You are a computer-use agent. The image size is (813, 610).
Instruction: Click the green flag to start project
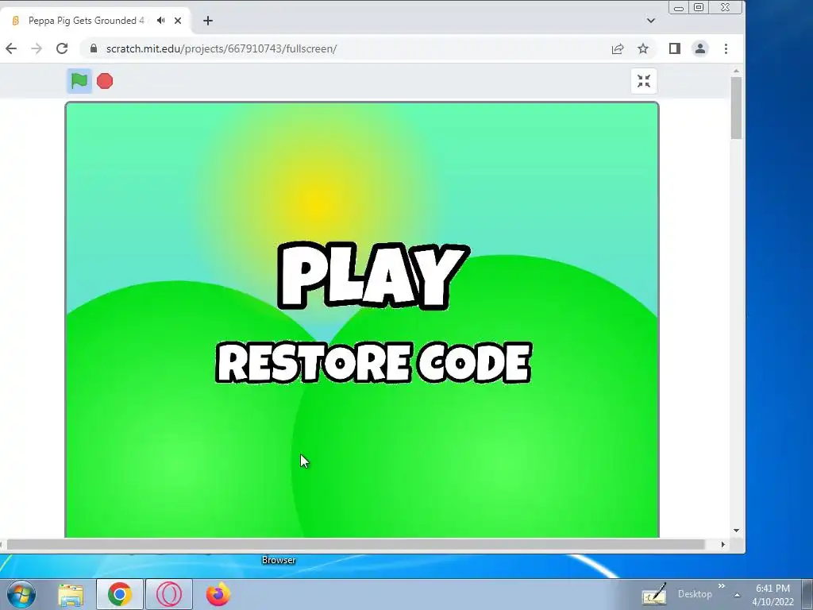pyautogui.click(x=79, y=81)
